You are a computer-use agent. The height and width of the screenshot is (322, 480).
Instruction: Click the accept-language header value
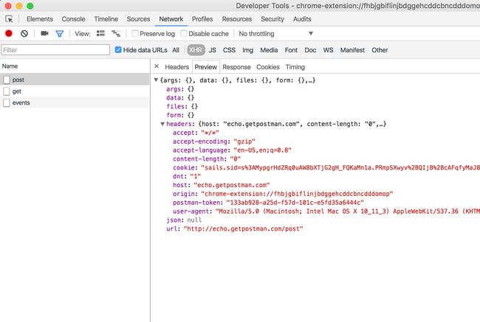click(x=262, y=150)
